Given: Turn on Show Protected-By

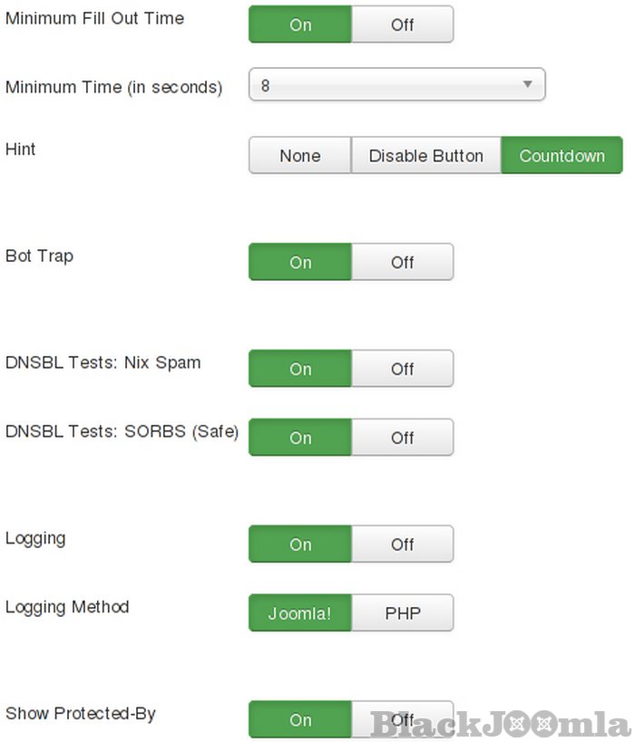Looking at the screenshot, I should pos(300,720).
